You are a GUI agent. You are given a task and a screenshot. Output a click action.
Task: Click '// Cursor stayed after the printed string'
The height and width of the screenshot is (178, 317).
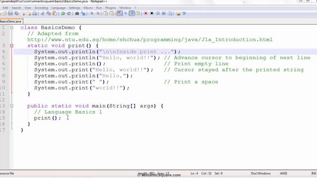click(234, 70)
